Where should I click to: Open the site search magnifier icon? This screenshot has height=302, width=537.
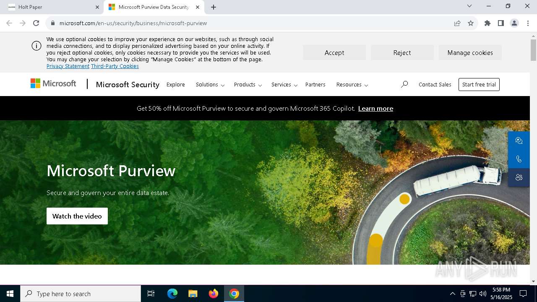click(404, 84)
